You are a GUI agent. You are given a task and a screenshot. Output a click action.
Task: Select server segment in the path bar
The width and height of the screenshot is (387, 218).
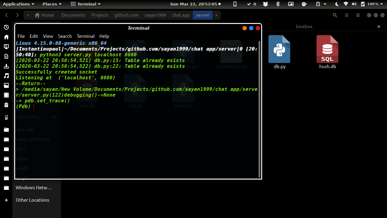click(x=203, y=15)
